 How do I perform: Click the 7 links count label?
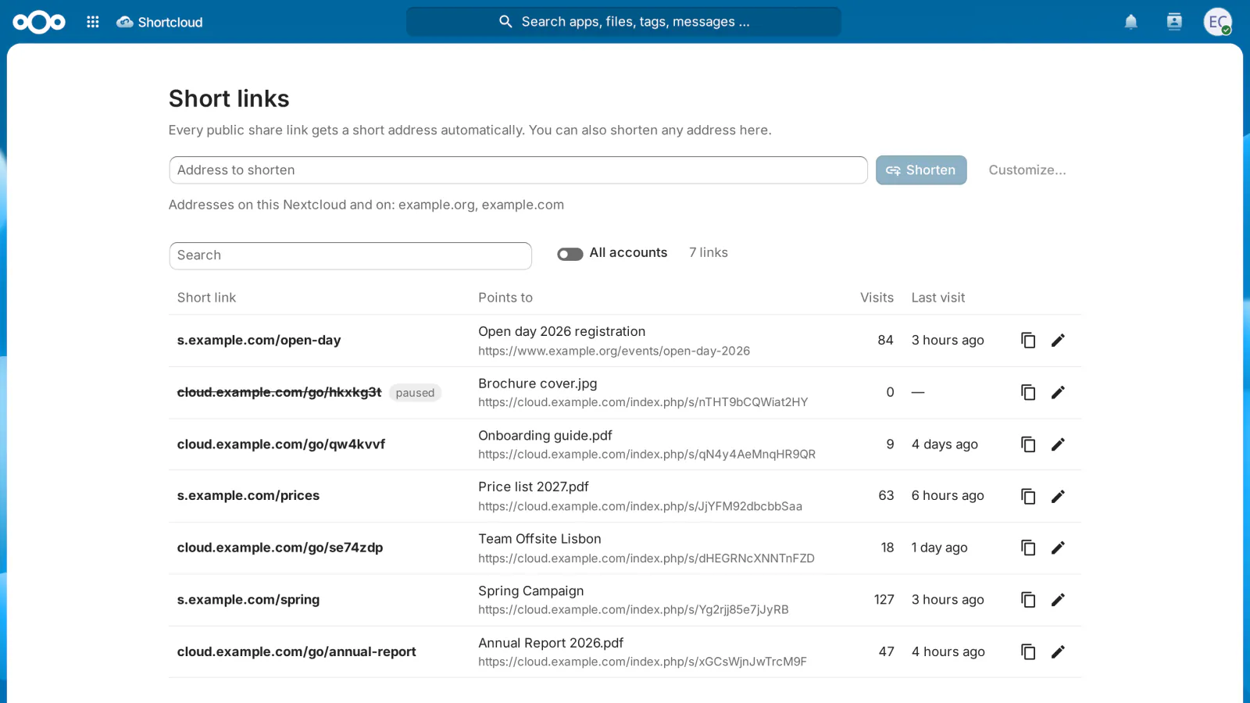point(709,252)
